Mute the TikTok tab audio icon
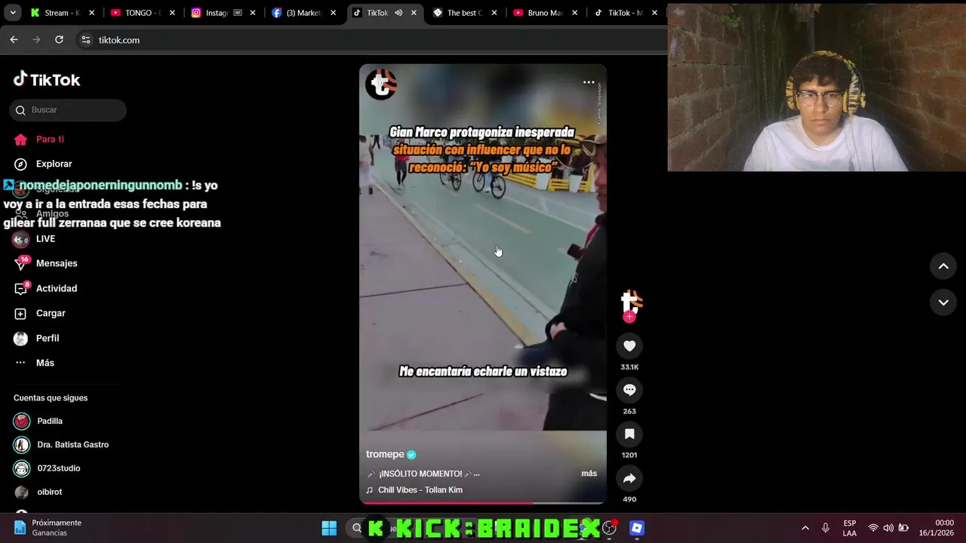This screenshot has height=543, width=966. [398, 13]
